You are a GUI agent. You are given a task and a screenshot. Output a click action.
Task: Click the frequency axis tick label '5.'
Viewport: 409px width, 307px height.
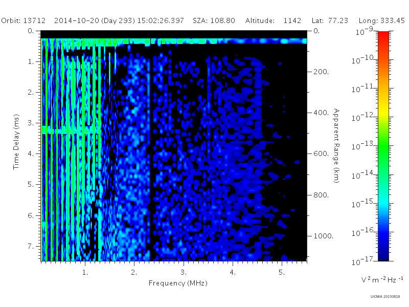282,273
